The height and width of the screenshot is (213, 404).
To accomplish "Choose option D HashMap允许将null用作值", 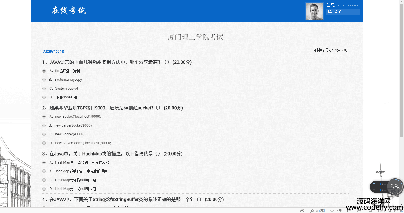I will tap(44, 189).
